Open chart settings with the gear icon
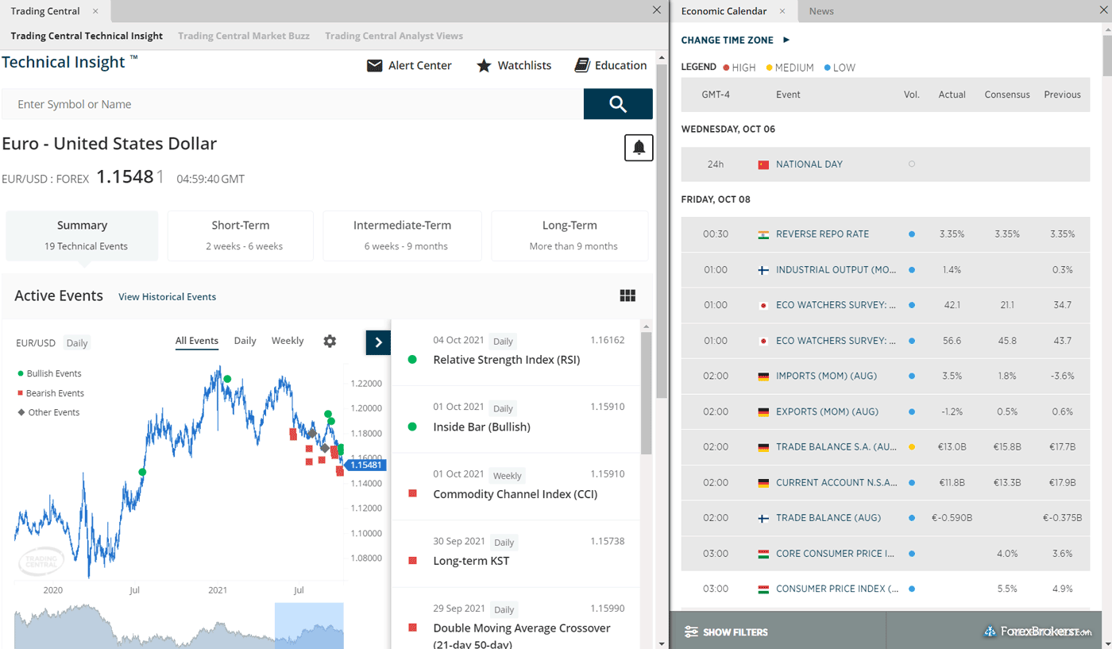Image resolution: width=1112 pixels, height=649 pixels. coord(329,341)
